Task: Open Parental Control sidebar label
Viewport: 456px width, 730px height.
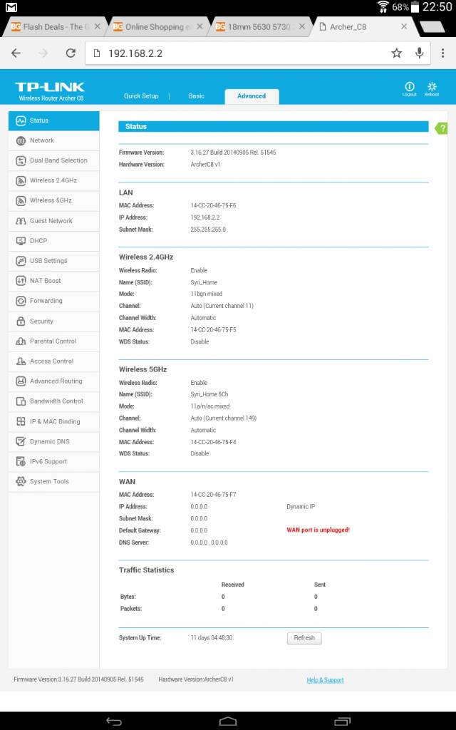Action: tap(53, 341)
